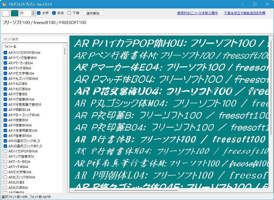This screenshot has height=200, width=274.
Task: Uncheck AR PハイカラPOP体H04 font
Action: 5,53
